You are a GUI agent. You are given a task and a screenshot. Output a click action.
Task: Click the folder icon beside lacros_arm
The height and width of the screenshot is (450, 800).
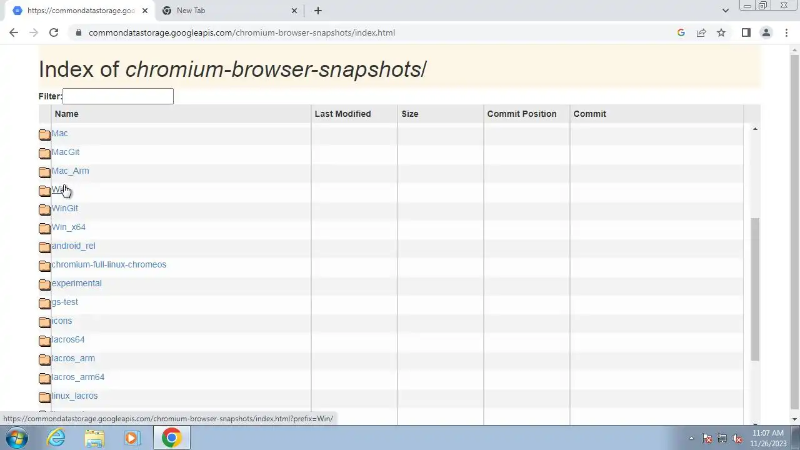(x=44, y=359)
